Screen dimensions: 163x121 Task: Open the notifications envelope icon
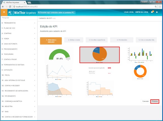(x=152, y=12)
